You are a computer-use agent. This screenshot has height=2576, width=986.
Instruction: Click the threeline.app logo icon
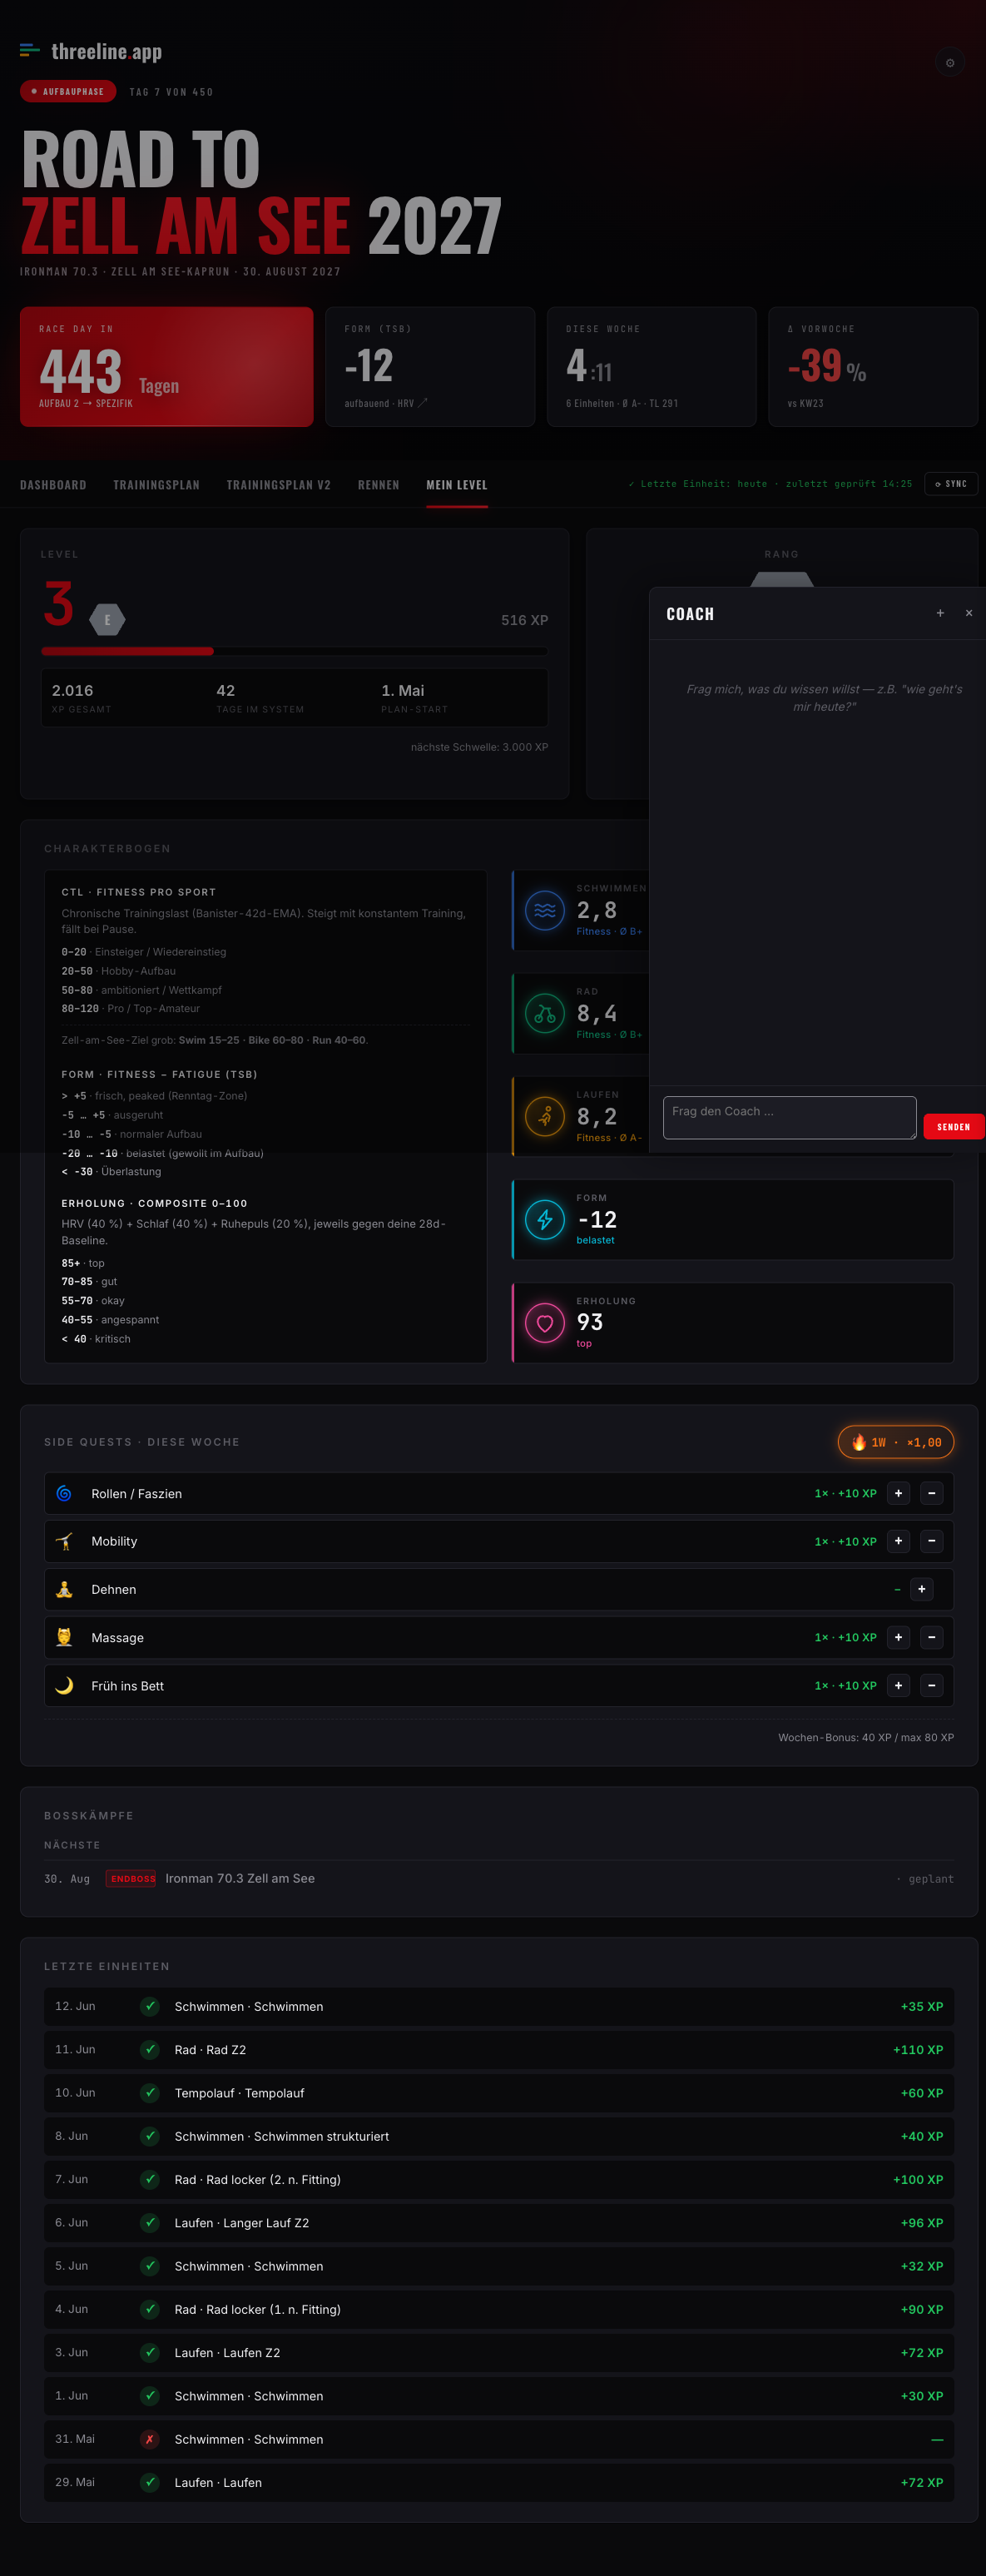coord(30,50)
